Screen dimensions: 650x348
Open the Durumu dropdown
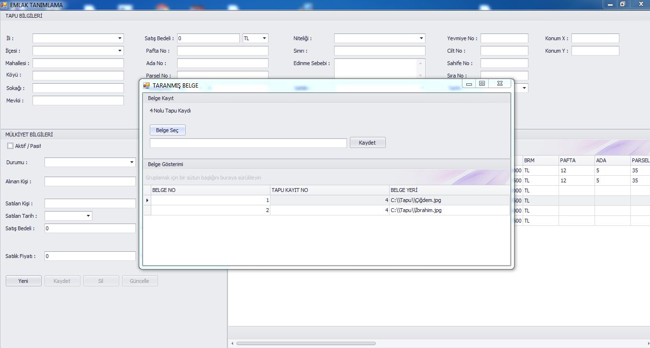(x=132, y=162)
